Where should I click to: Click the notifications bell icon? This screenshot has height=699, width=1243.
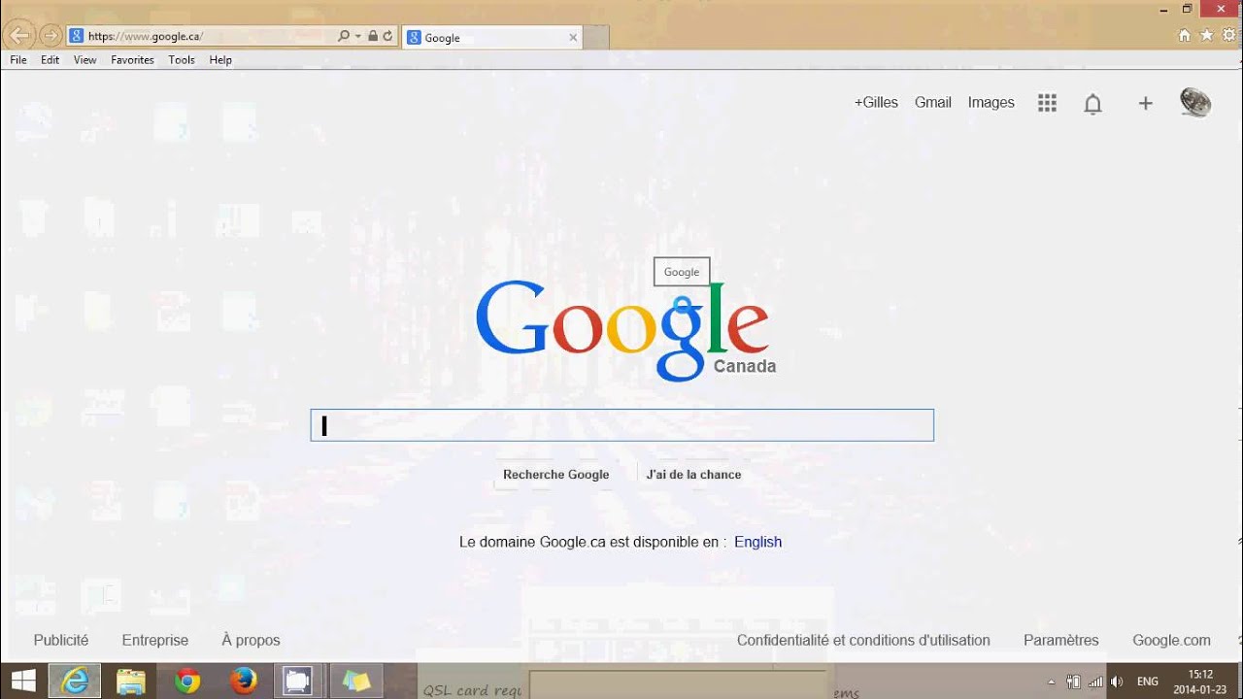pyautogui.click(x=1092, y=104)
